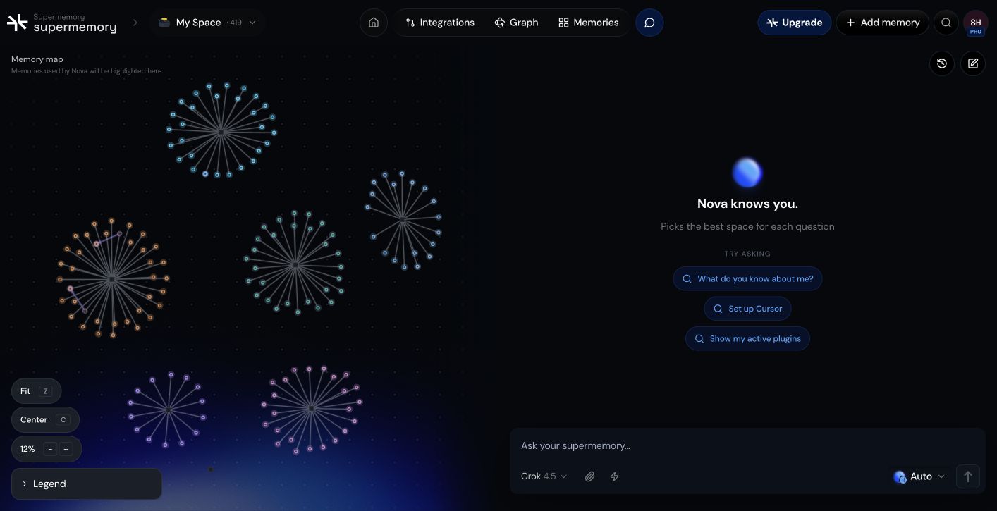Click the 'Ask your supermemory...' input field
Image resolution: width=997 pixels, height=511 pixels.
747,445
